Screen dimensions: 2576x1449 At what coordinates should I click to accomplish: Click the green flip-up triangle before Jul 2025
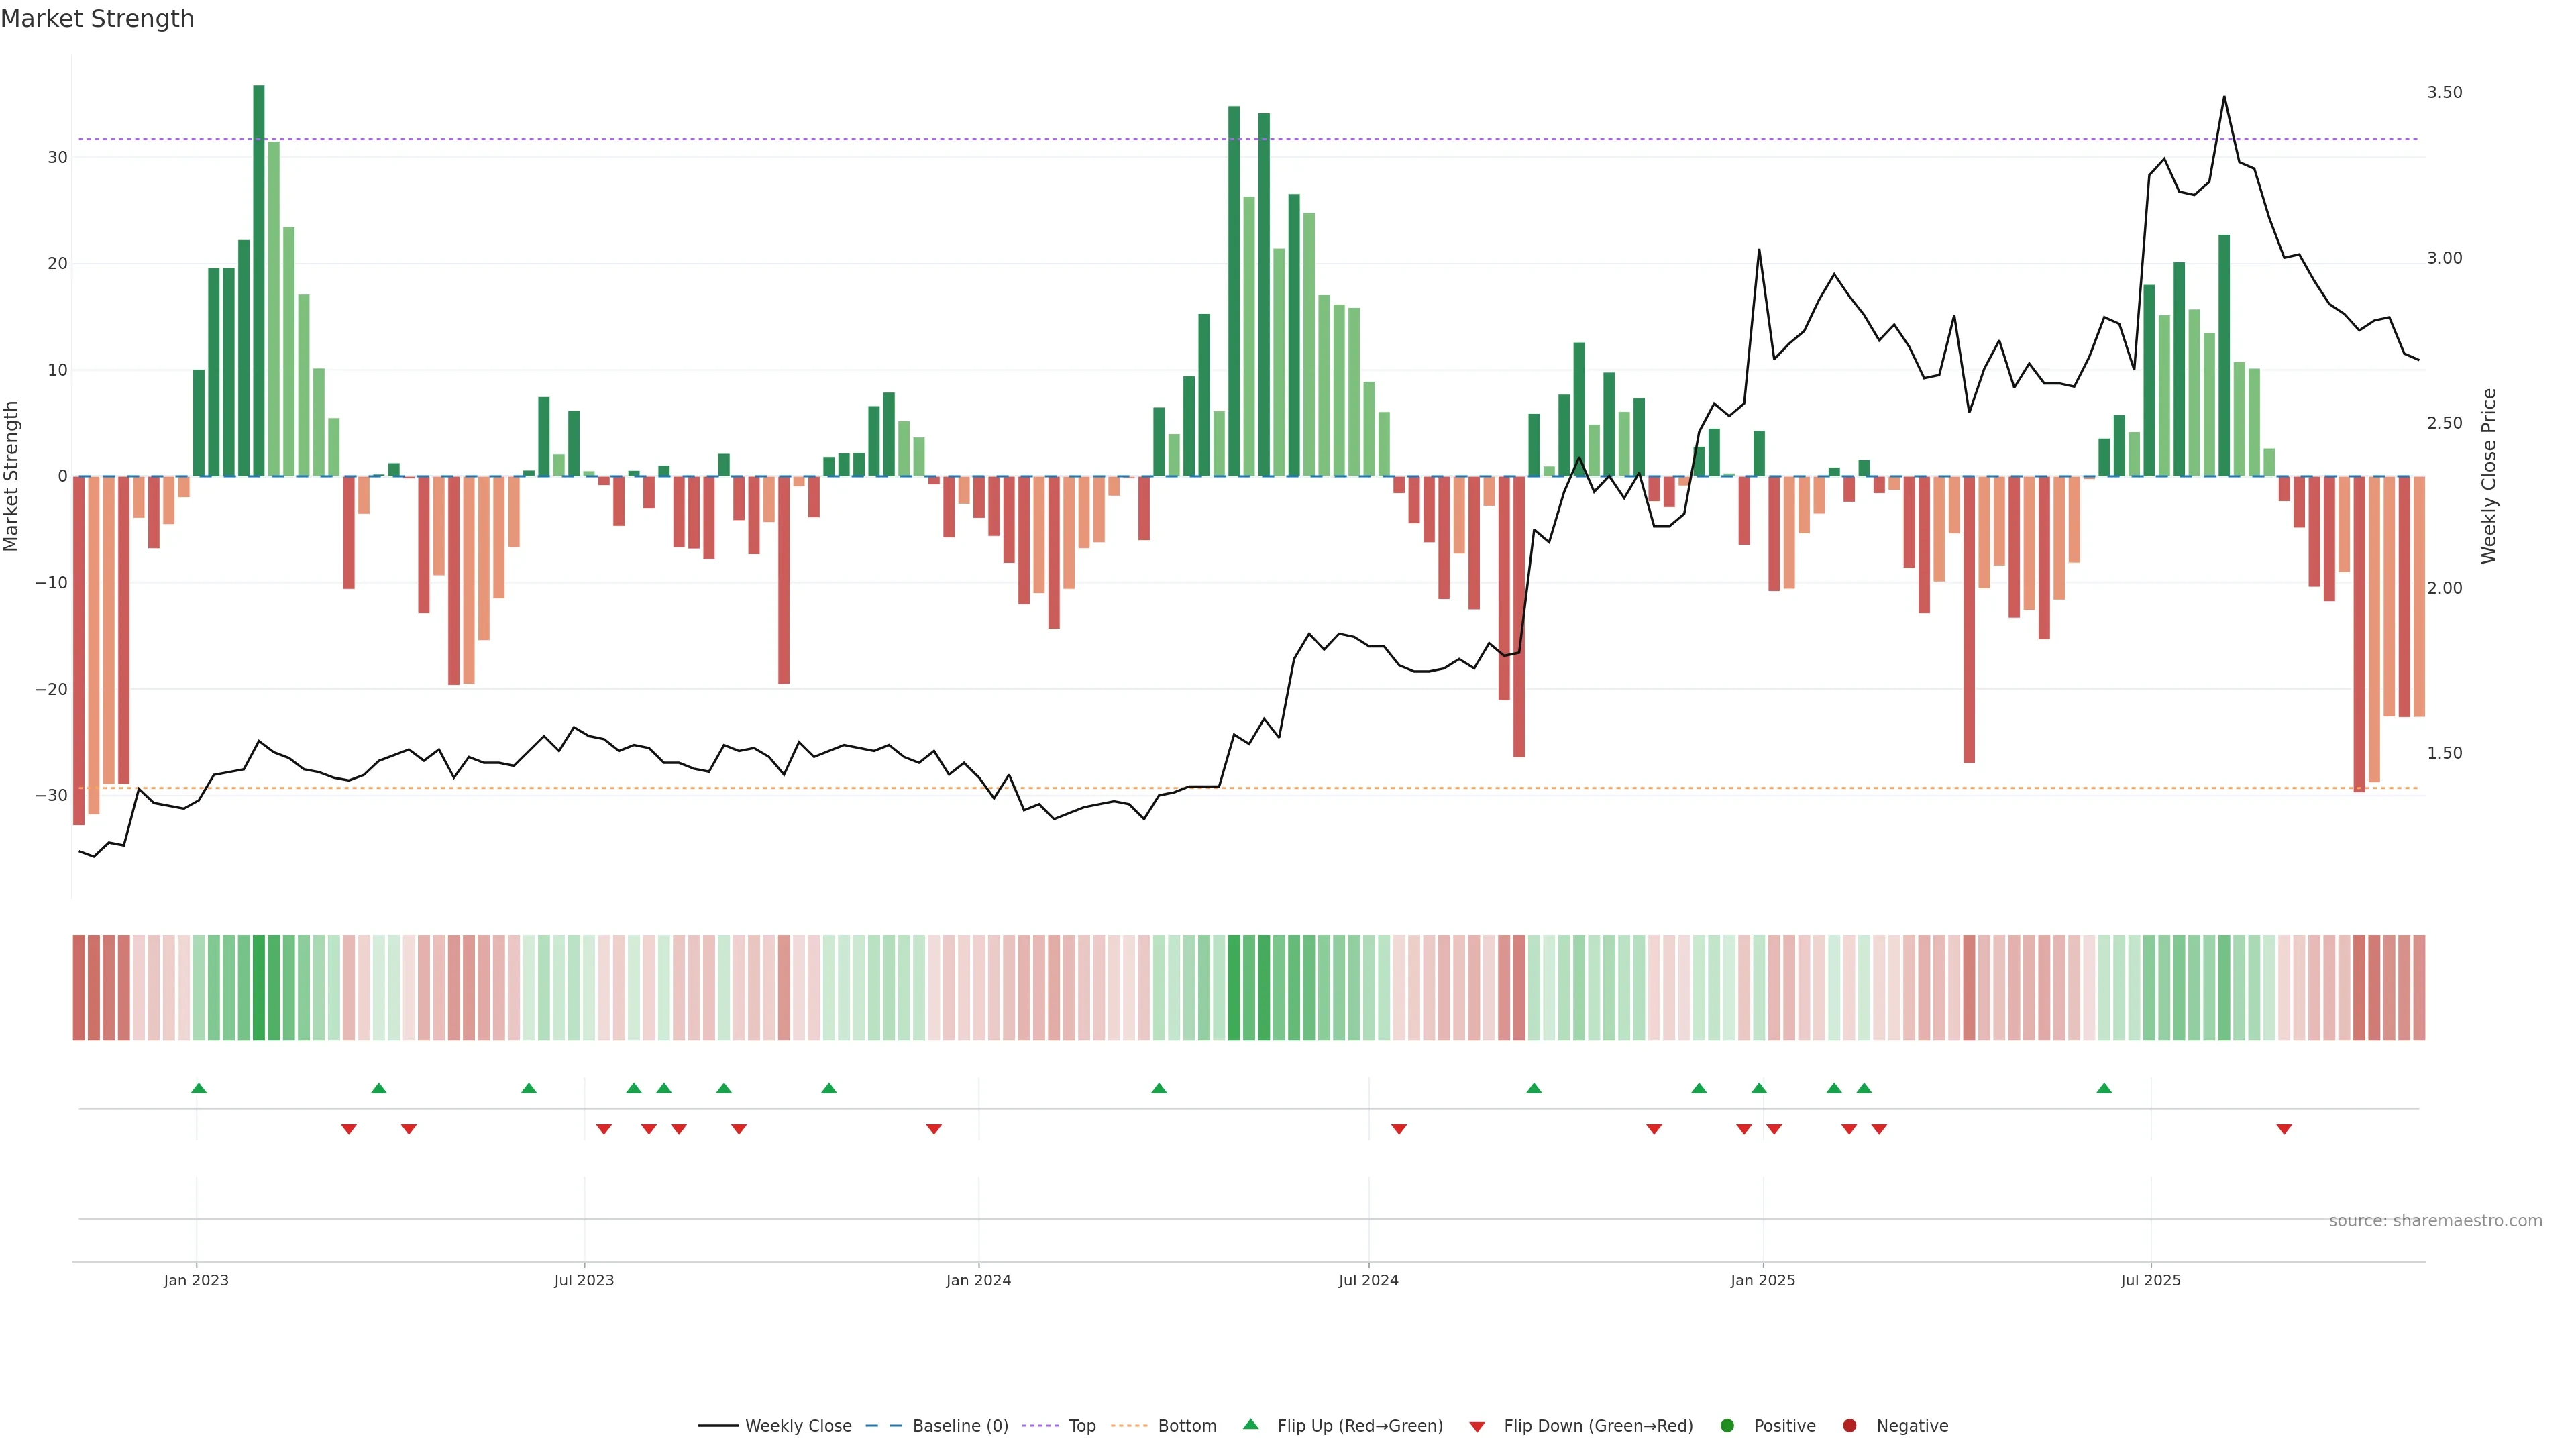click(2104, 1088)
